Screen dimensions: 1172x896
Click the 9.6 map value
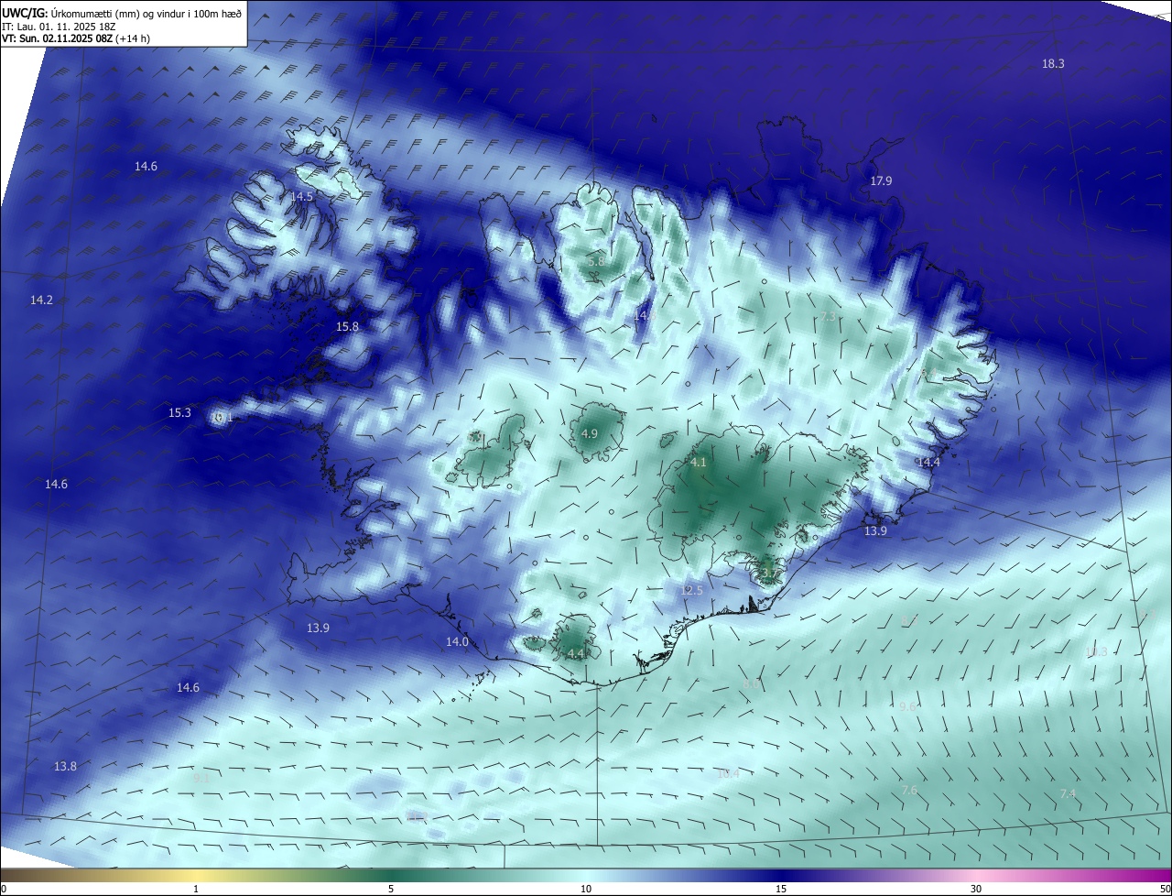(x=907, y=706)
